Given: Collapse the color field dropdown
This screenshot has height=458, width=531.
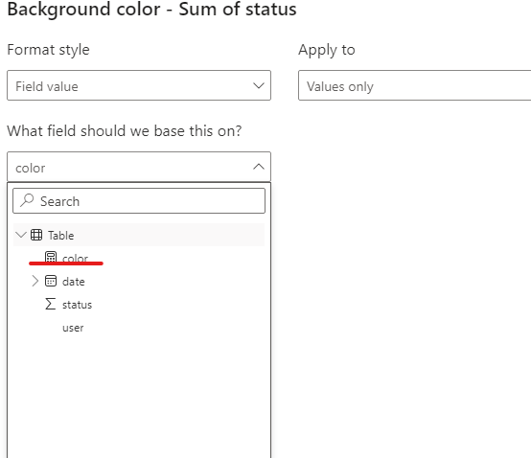Looking at the screenshot, I should click(139, 167).
